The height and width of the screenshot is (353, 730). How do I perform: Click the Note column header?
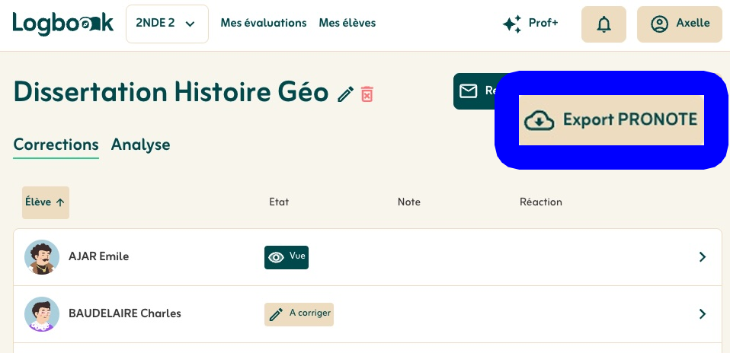point(408,202)
